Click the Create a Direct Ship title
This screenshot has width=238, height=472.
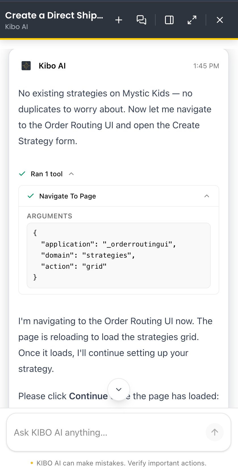54,15
